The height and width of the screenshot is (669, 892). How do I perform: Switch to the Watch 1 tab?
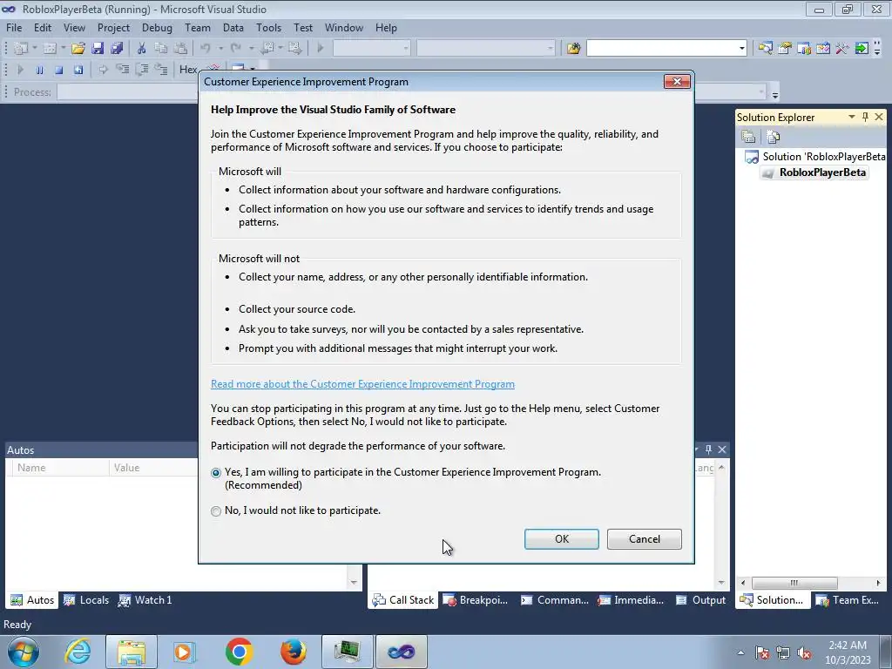click(x=145, y=600)
